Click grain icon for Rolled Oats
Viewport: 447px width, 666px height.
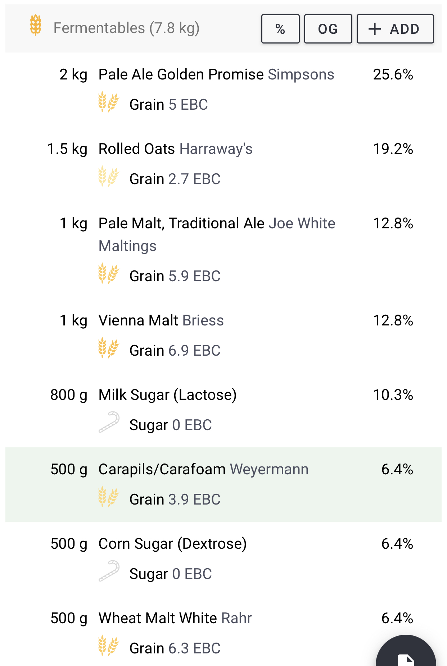[x=108, y=176]
